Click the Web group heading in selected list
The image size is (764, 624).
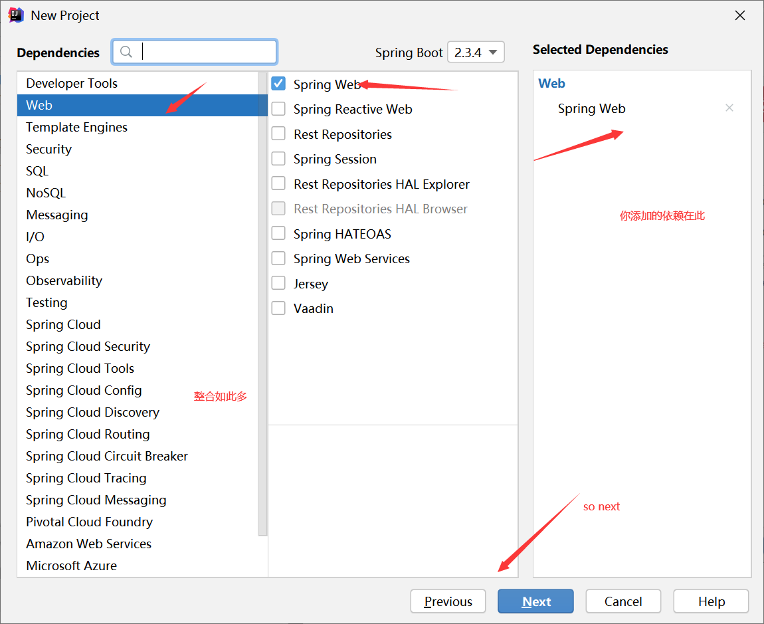(x=551, y=83)
